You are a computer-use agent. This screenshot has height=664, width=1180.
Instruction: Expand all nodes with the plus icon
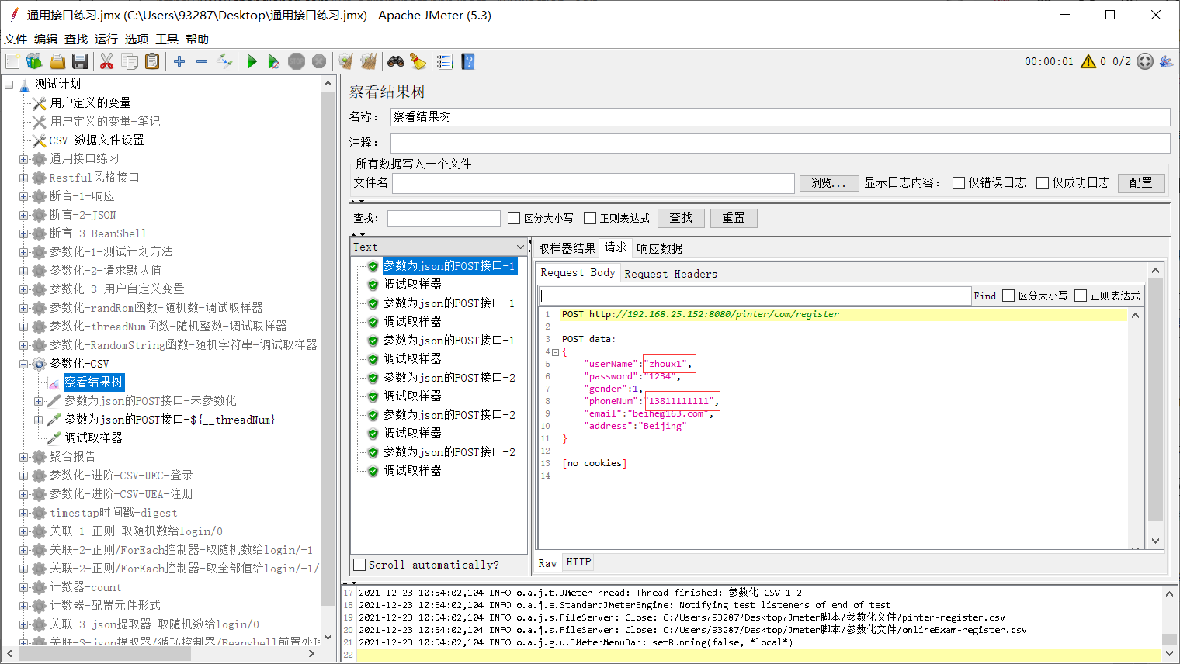tap(179, 61)
